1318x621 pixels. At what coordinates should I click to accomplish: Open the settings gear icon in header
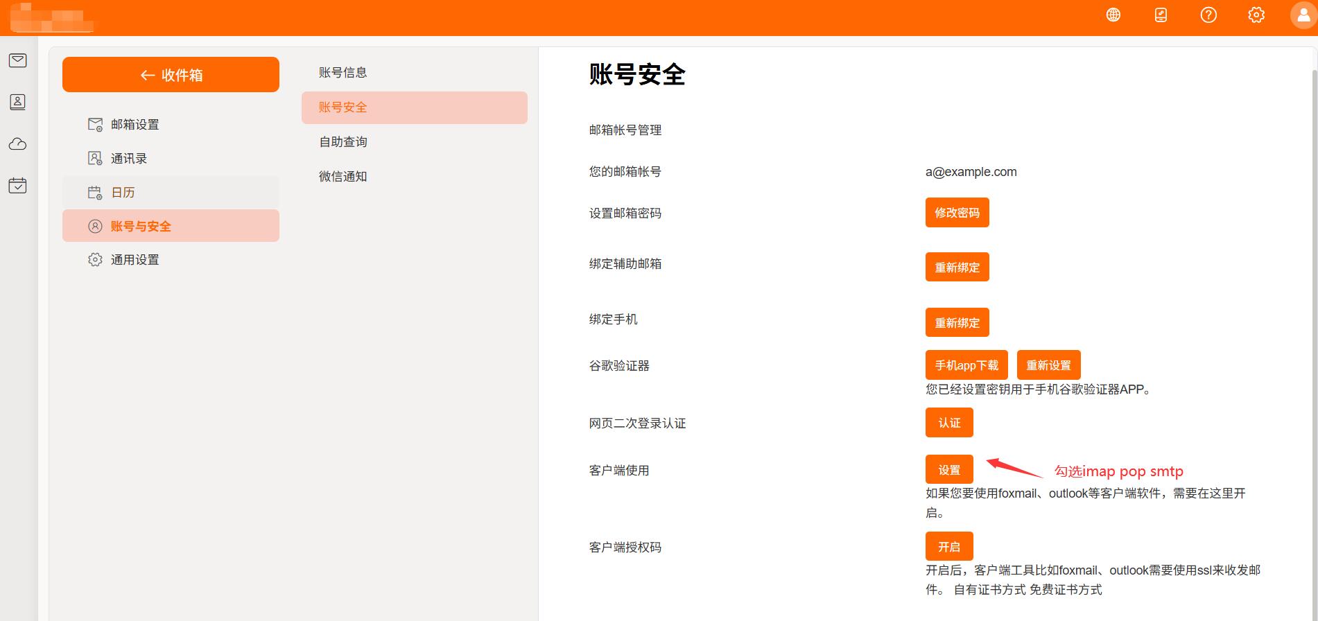tap(1256, 15)
